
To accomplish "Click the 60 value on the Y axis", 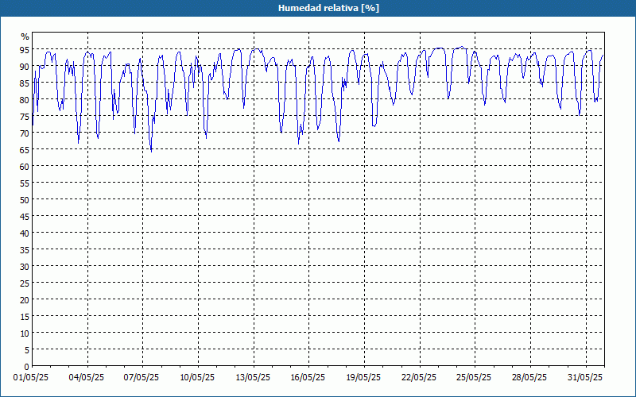I will (25, 167).
